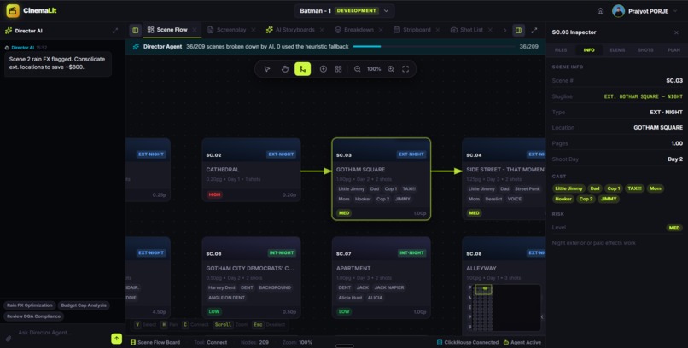The height and width of the screenshot is (348, 688).
Task: Select the FILES inspector tab
Action: click(x=561, y=50)
